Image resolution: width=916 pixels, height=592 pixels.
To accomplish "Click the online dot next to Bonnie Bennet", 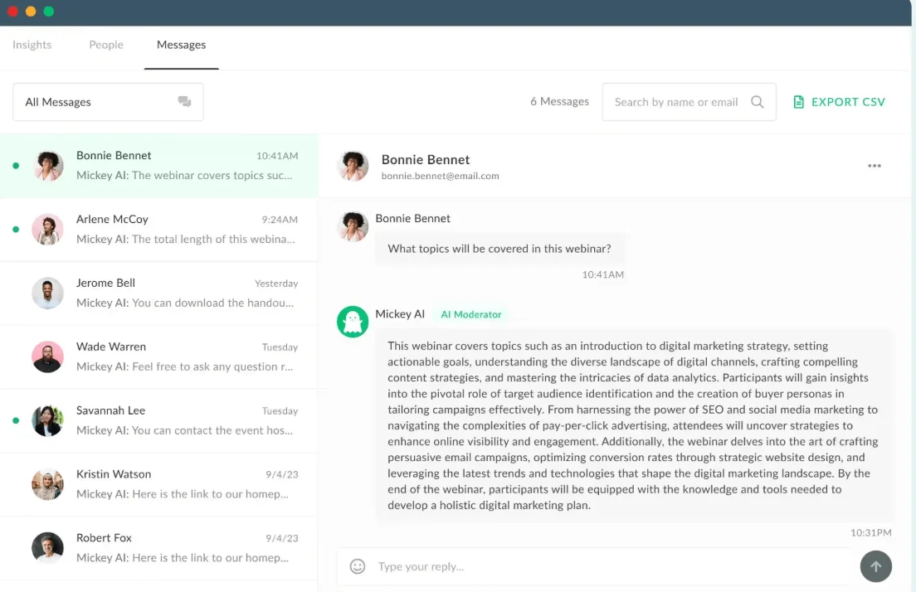I will click(x=14, y=165).
